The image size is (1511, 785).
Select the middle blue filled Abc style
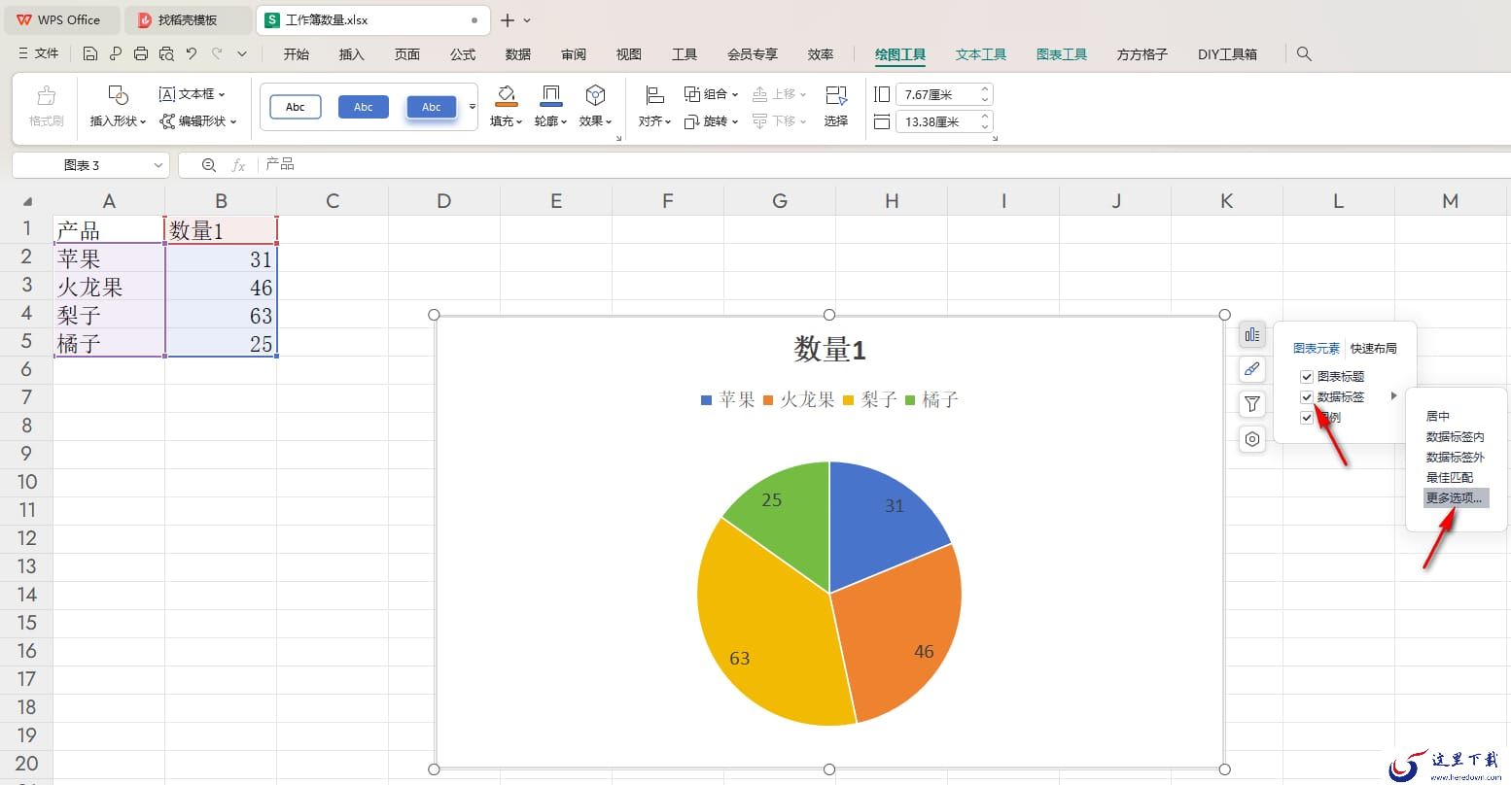coord(364,107)
